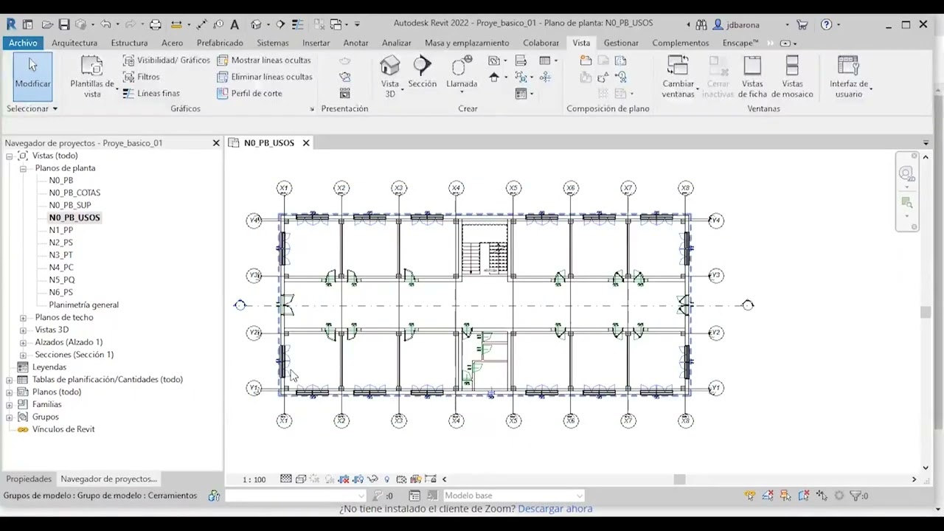Toggle temporary hide/isolate glasses icon
The image size is (944, 531).
(372, 479)
